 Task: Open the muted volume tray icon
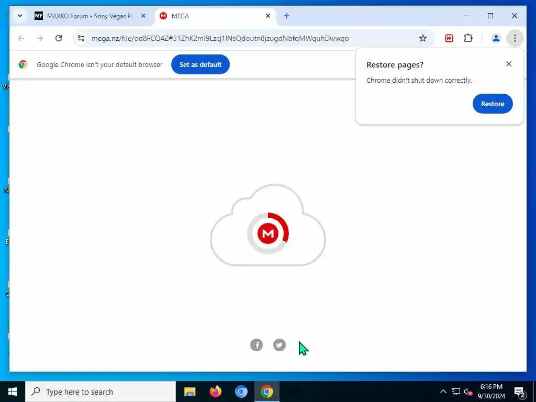pos(468,392)
